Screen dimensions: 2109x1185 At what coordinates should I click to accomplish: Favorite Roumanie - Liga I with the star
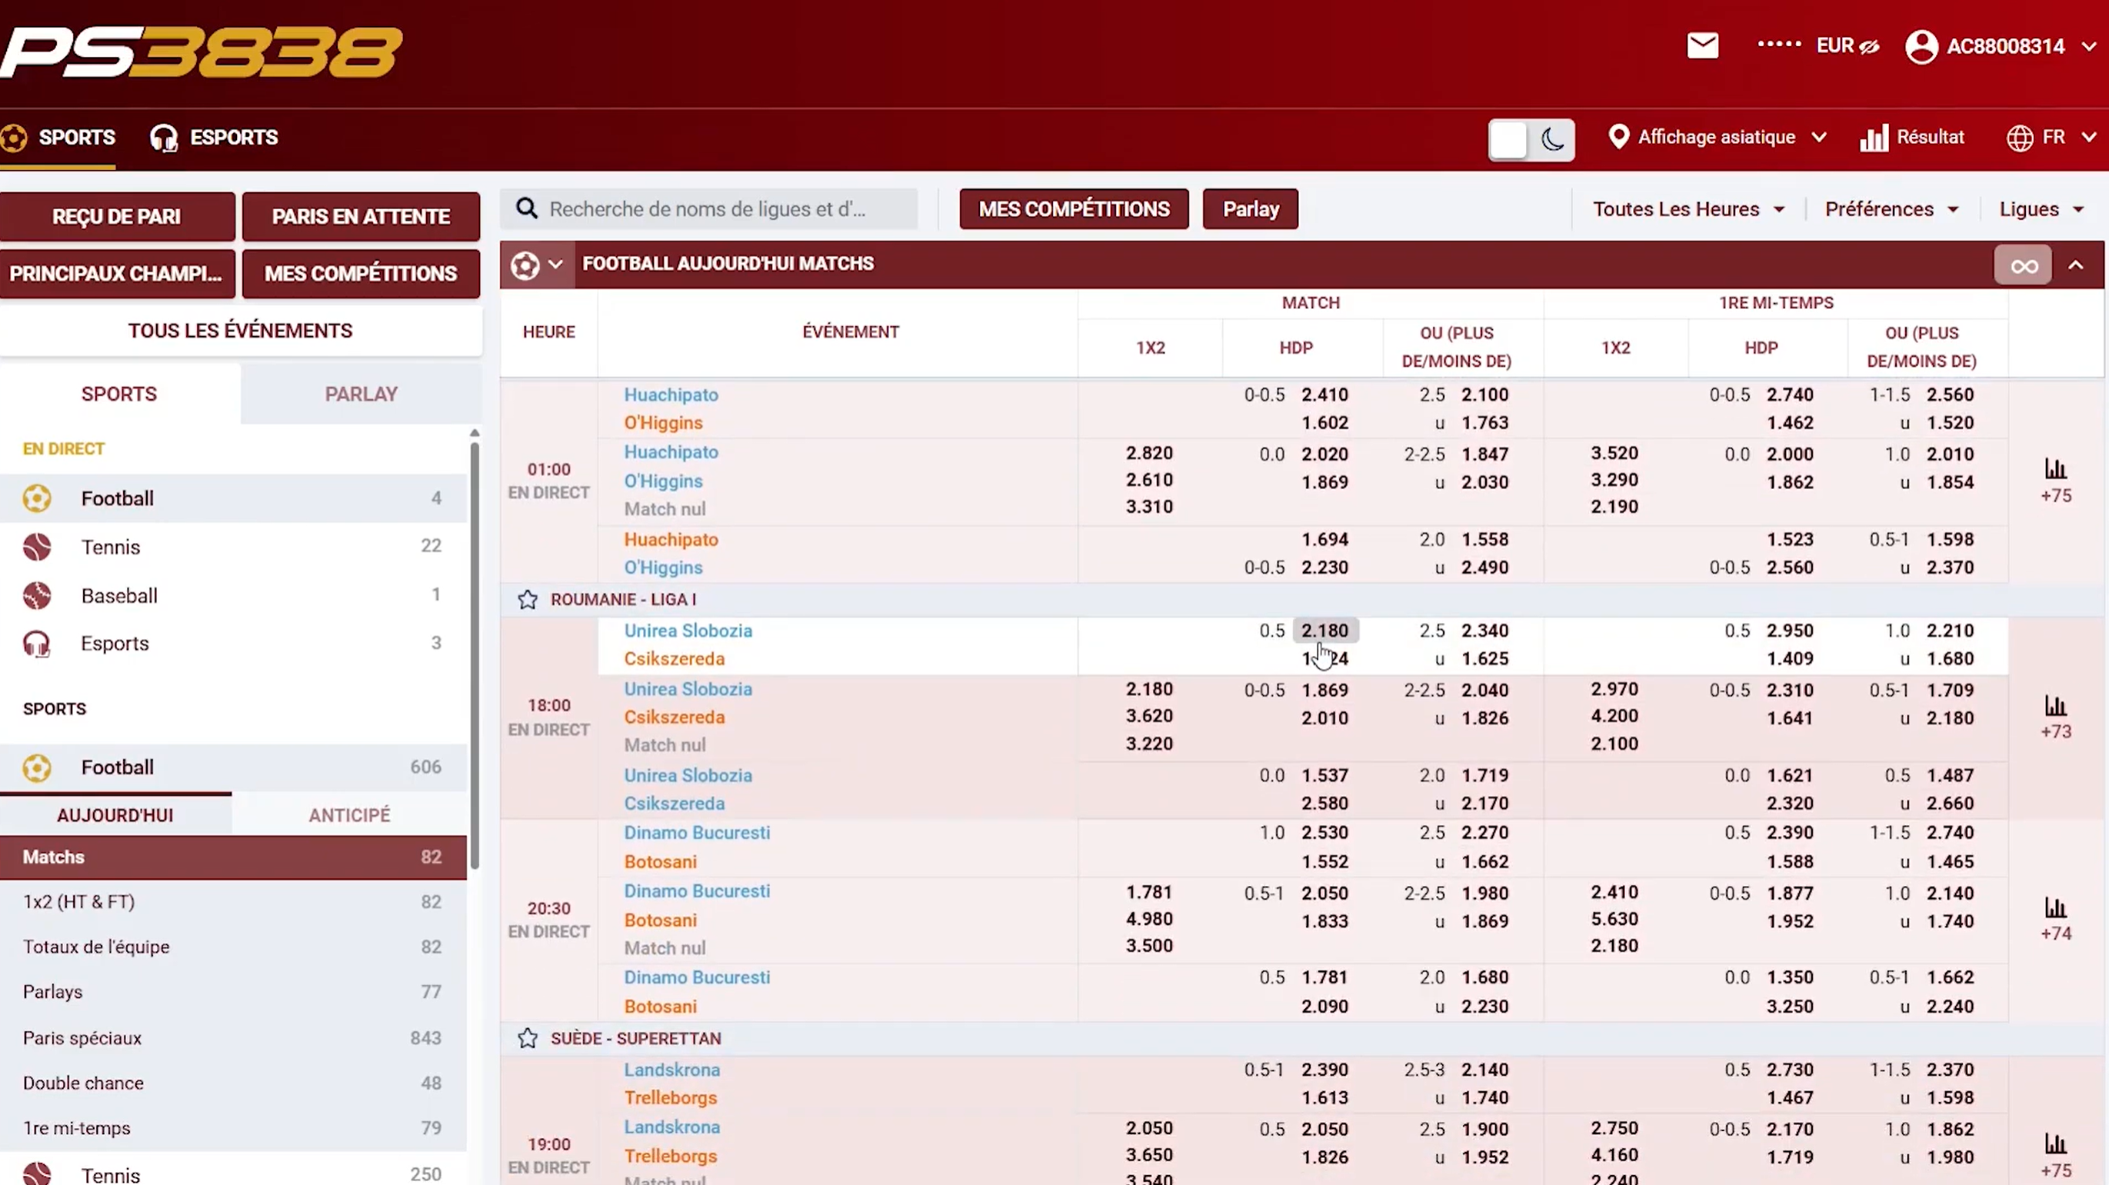coord(528,600)
